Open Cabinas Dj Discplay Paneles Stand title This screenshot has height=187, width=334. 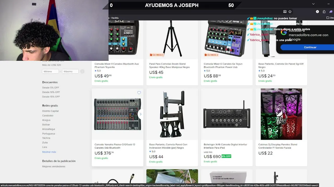coord(278,146)
